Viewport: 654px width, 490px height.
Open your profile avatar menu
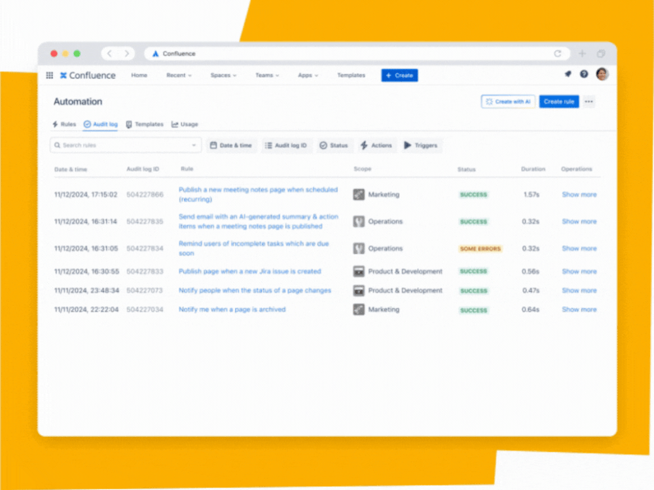click(602, 74)
